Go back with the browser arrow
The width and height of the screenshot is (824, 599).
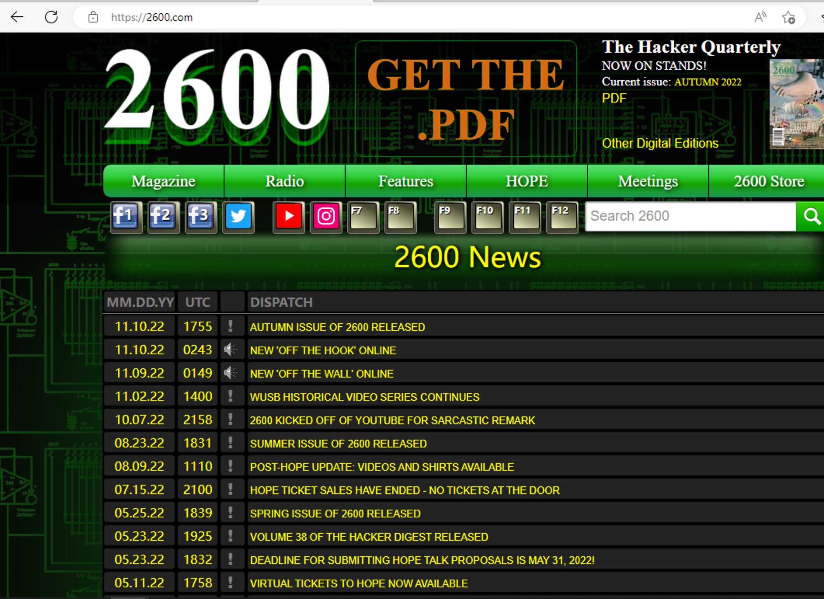[17, 17]
